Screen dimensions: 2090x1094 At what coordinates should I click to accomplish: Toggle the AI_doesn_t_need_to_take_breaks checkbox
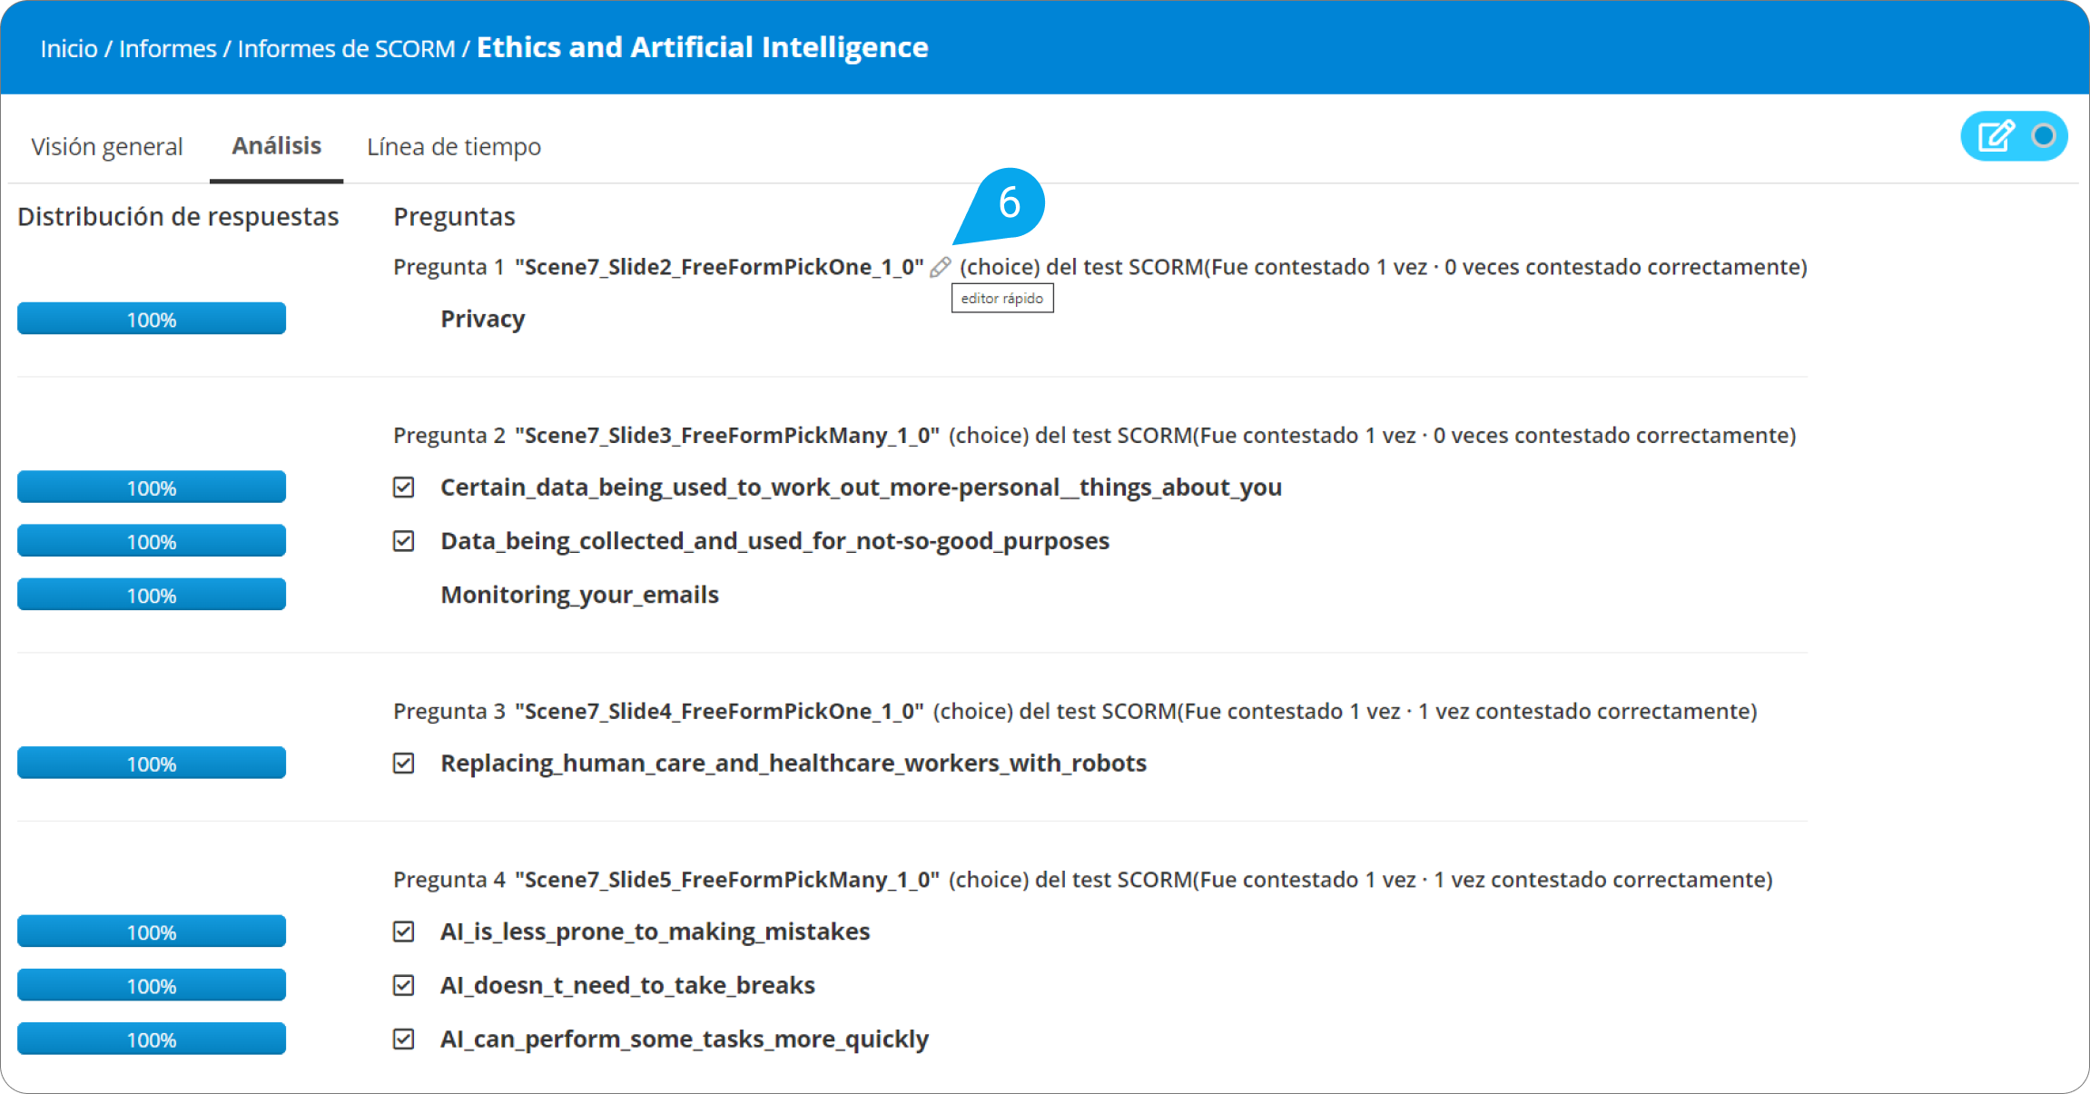pos(404,985)
